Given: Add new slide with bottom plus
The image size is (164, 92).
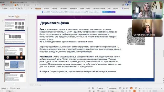Looking at the screenshot, I should click(14, 84).
